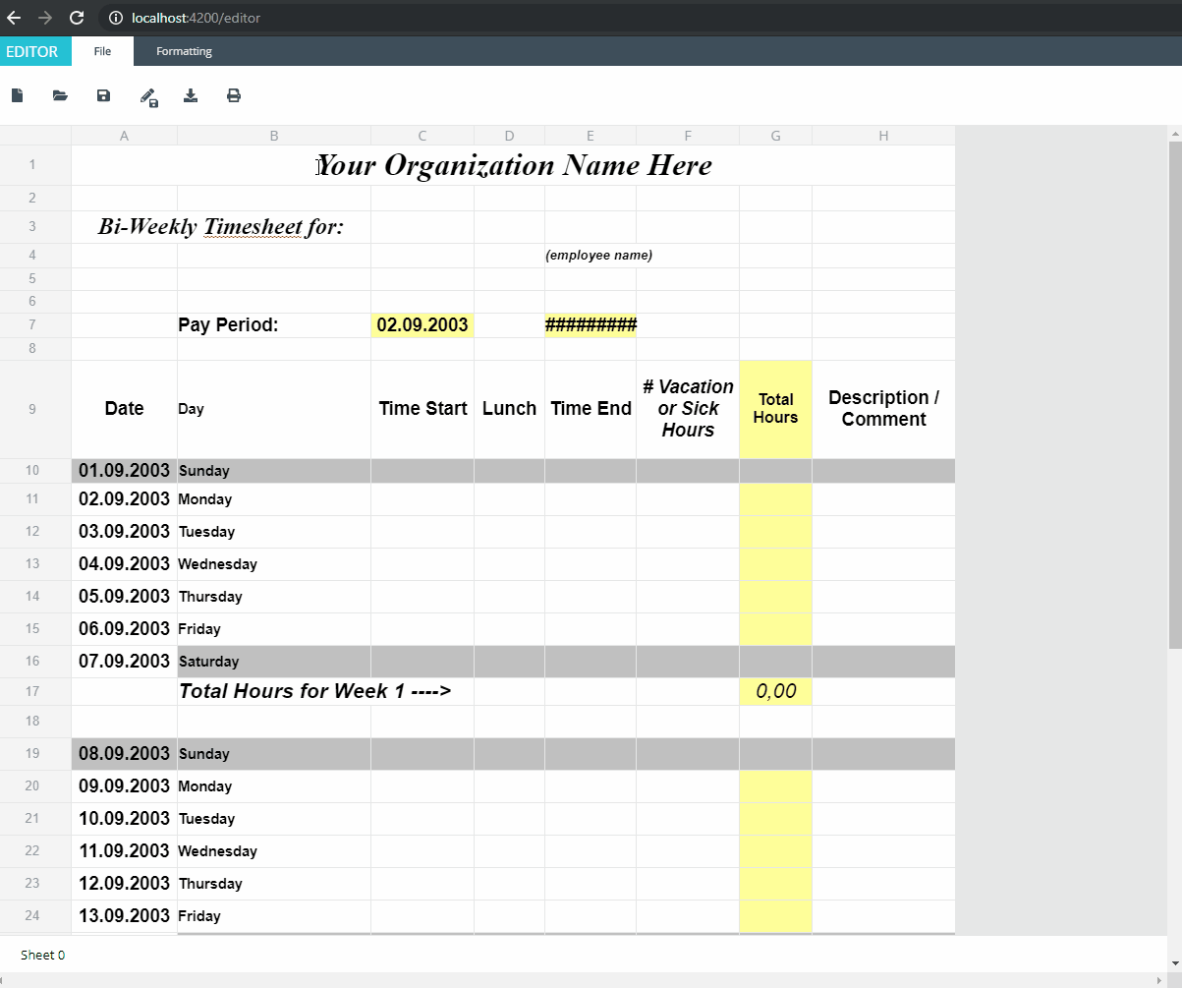Select the column B header

[x=274, y=136]
